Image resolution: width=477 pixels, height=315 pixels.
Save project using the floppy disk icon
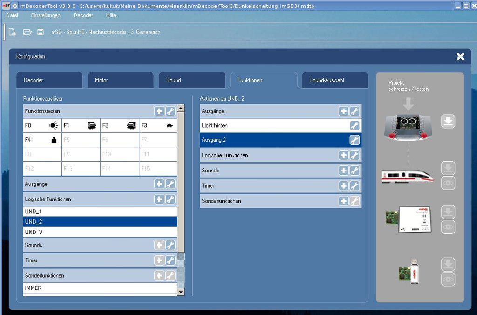pyautogui.click(x=41, y=32)
